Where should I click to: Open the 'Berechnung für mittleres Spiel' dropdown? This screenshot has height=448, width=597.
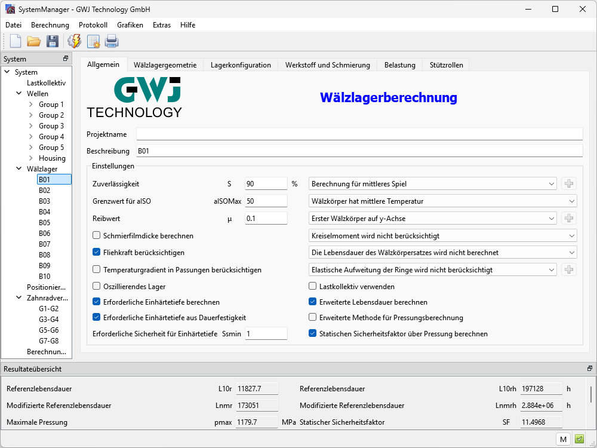tap(433, 184)
